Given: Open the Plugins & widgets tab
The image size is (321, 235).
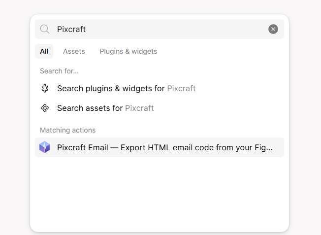Looking at the screenshot, I should tap(128, 51).
